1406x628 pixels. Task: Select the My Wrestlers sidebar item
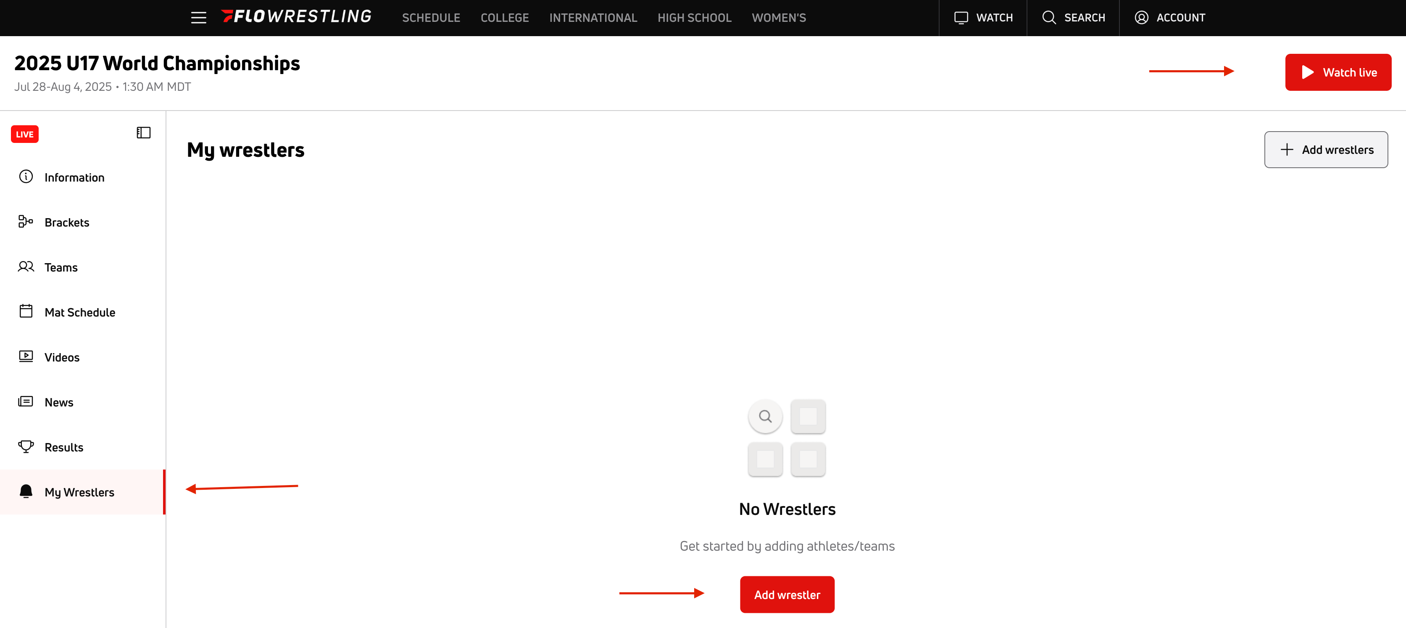[82, 492]
